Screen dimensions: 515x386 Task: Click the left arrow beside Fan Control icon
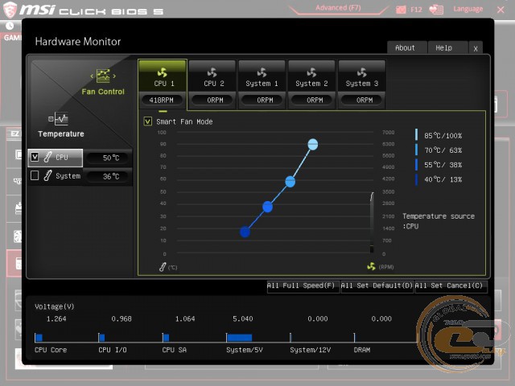tap(92, 76)
